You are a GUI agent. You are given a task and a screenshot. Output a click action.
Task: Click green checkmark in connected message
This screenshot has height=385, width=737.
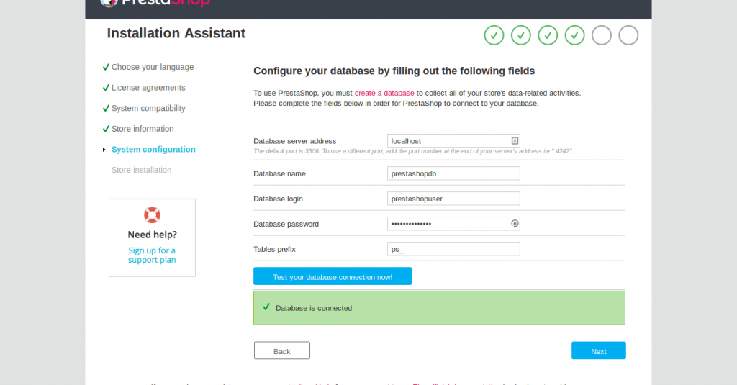266,307
